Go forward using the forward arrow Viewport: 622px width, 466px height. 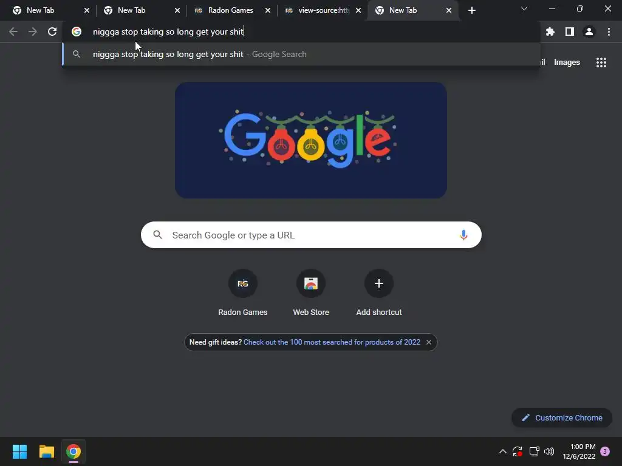point(33,32)
